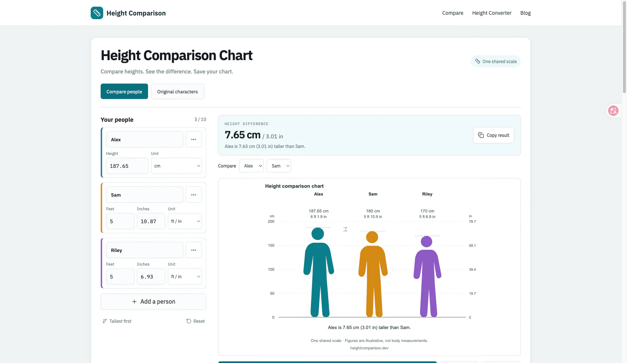Open the more options menu for Alex
This screenshot has width=627, height=363.
[193, 139]
